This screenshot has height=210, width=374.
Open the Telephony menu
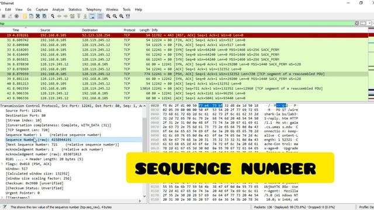pyautogui.click(x=93, y=9)
